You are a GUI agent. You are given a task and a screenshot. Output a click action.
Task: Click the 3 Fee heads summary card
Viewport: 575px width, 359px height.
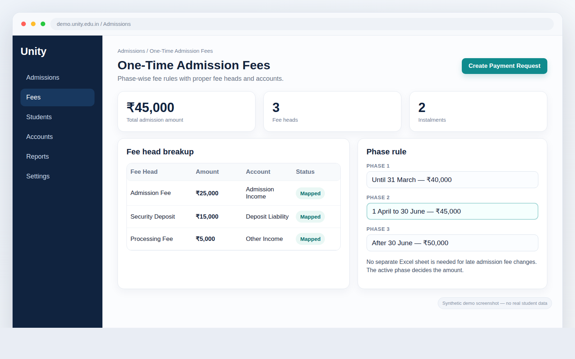tap(332, 111)
